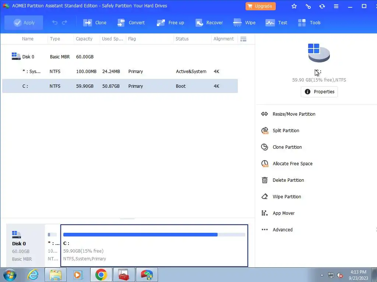Click the Apply button

24,22
